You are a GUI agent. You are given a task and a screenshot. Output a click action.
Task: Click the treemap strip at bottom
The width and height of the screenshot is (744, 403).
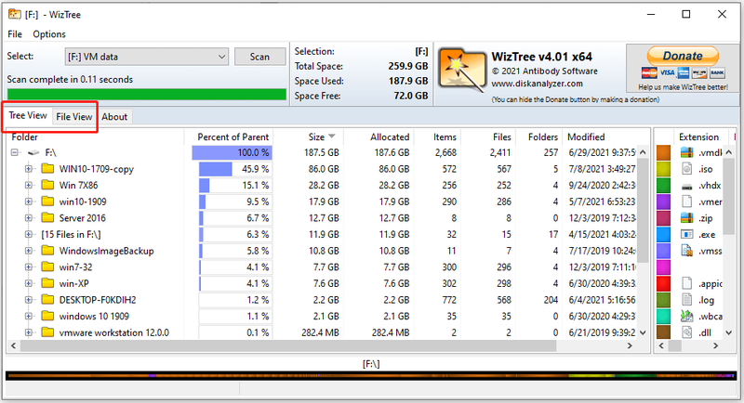(370, 375)
